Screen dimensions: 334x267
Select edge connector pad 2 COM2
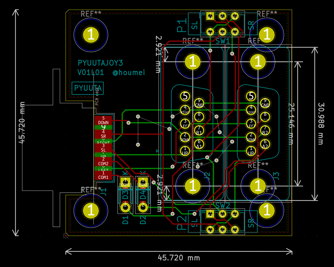click(x=103, y=162)
